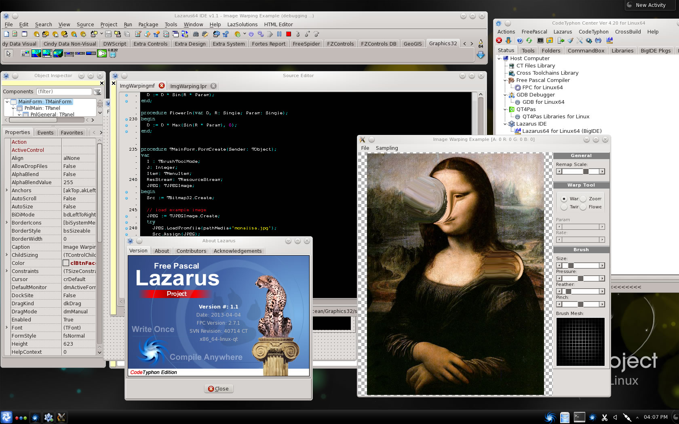Click the brush cleanup icon in CodeTyphon Center
679x424 pixels.
pos(570,40)
